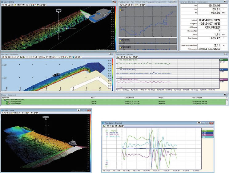Click zoom in icon in Multibeam QC toolbar

pyautogui.click(x=120, y=5)
